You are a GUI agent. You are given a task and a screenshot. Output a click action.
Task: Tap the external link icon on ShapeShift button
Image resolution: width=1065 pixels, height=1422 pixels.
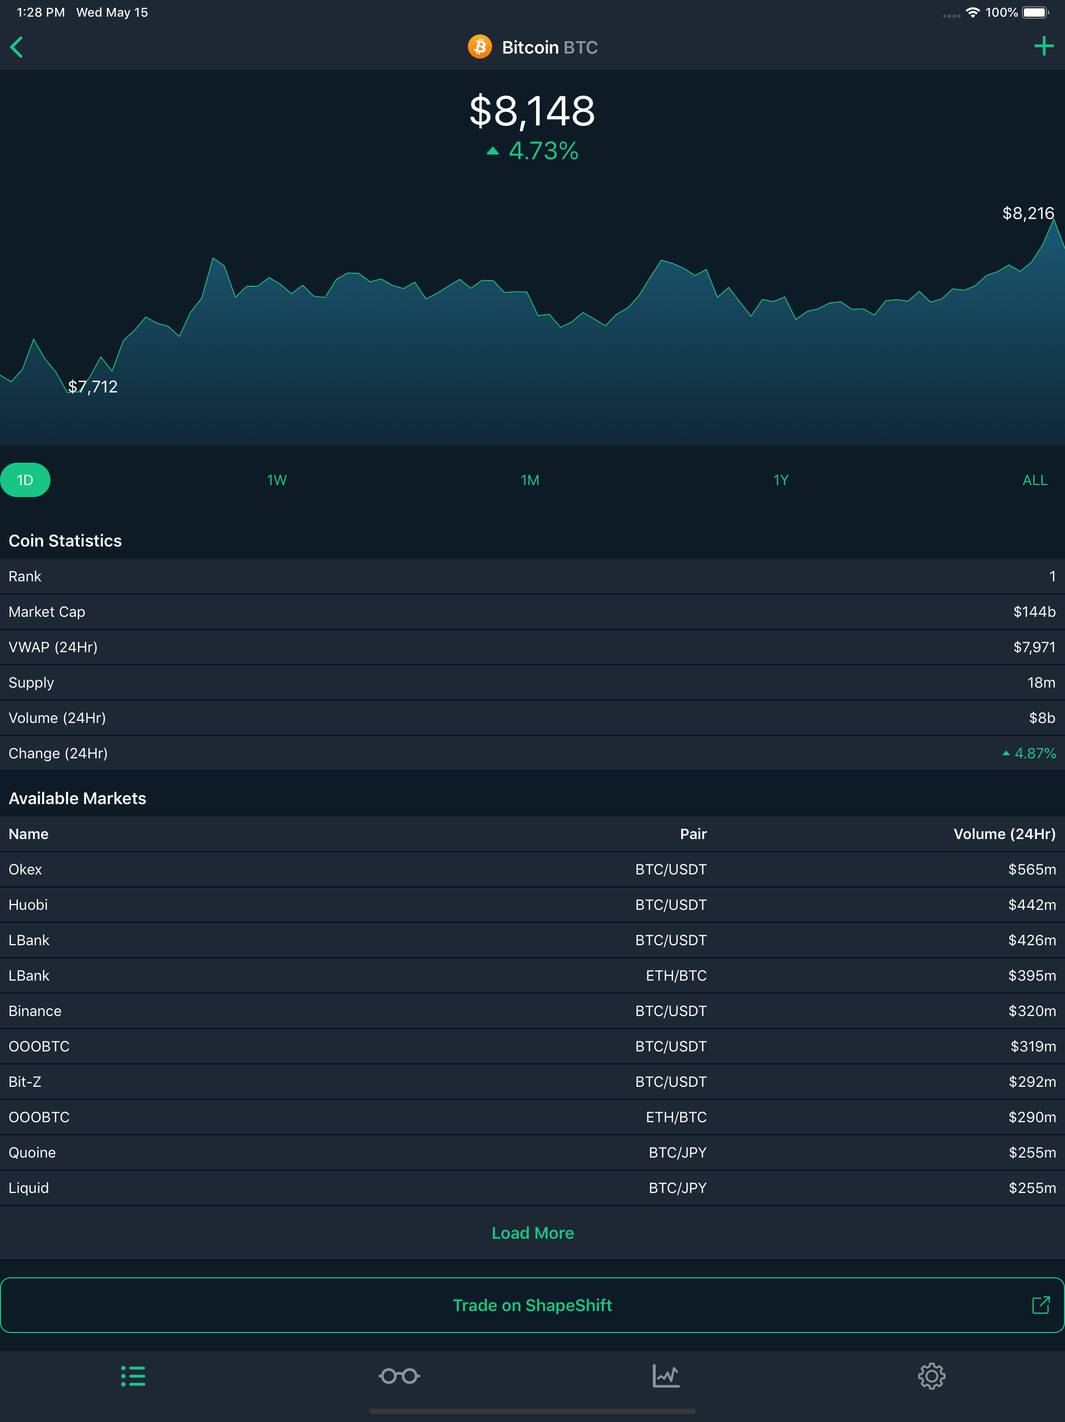tap(1041, 1305)
